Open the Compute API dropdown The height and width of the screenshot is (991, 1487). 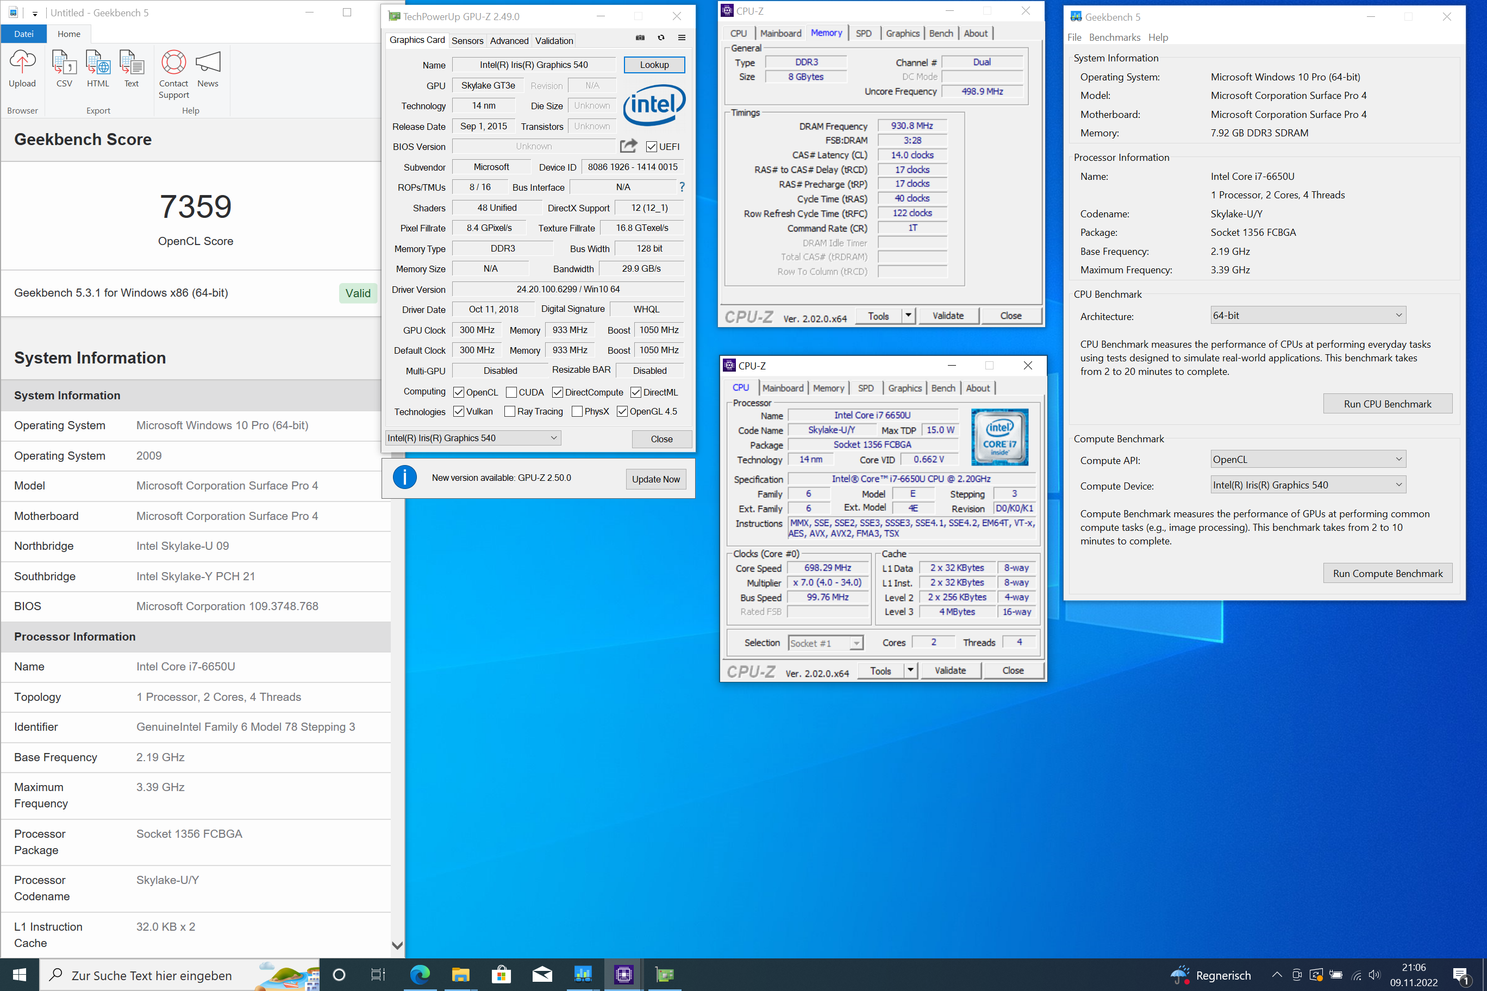point(1308,460)
